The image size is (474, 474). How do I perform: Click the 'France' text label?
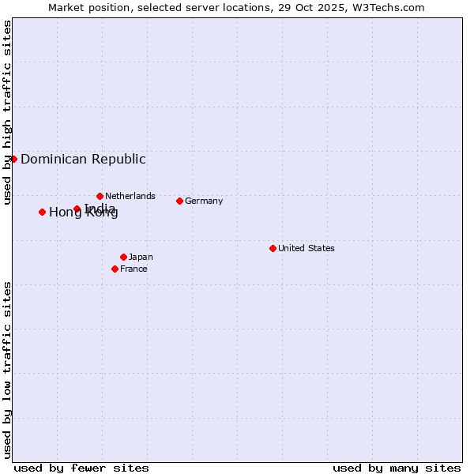134,269
